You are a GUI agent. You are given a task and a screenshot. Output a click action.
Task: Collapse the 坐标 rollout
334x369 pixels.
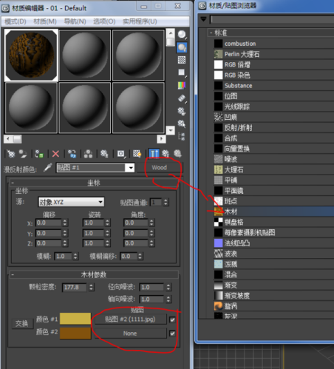tap(94, 183)
